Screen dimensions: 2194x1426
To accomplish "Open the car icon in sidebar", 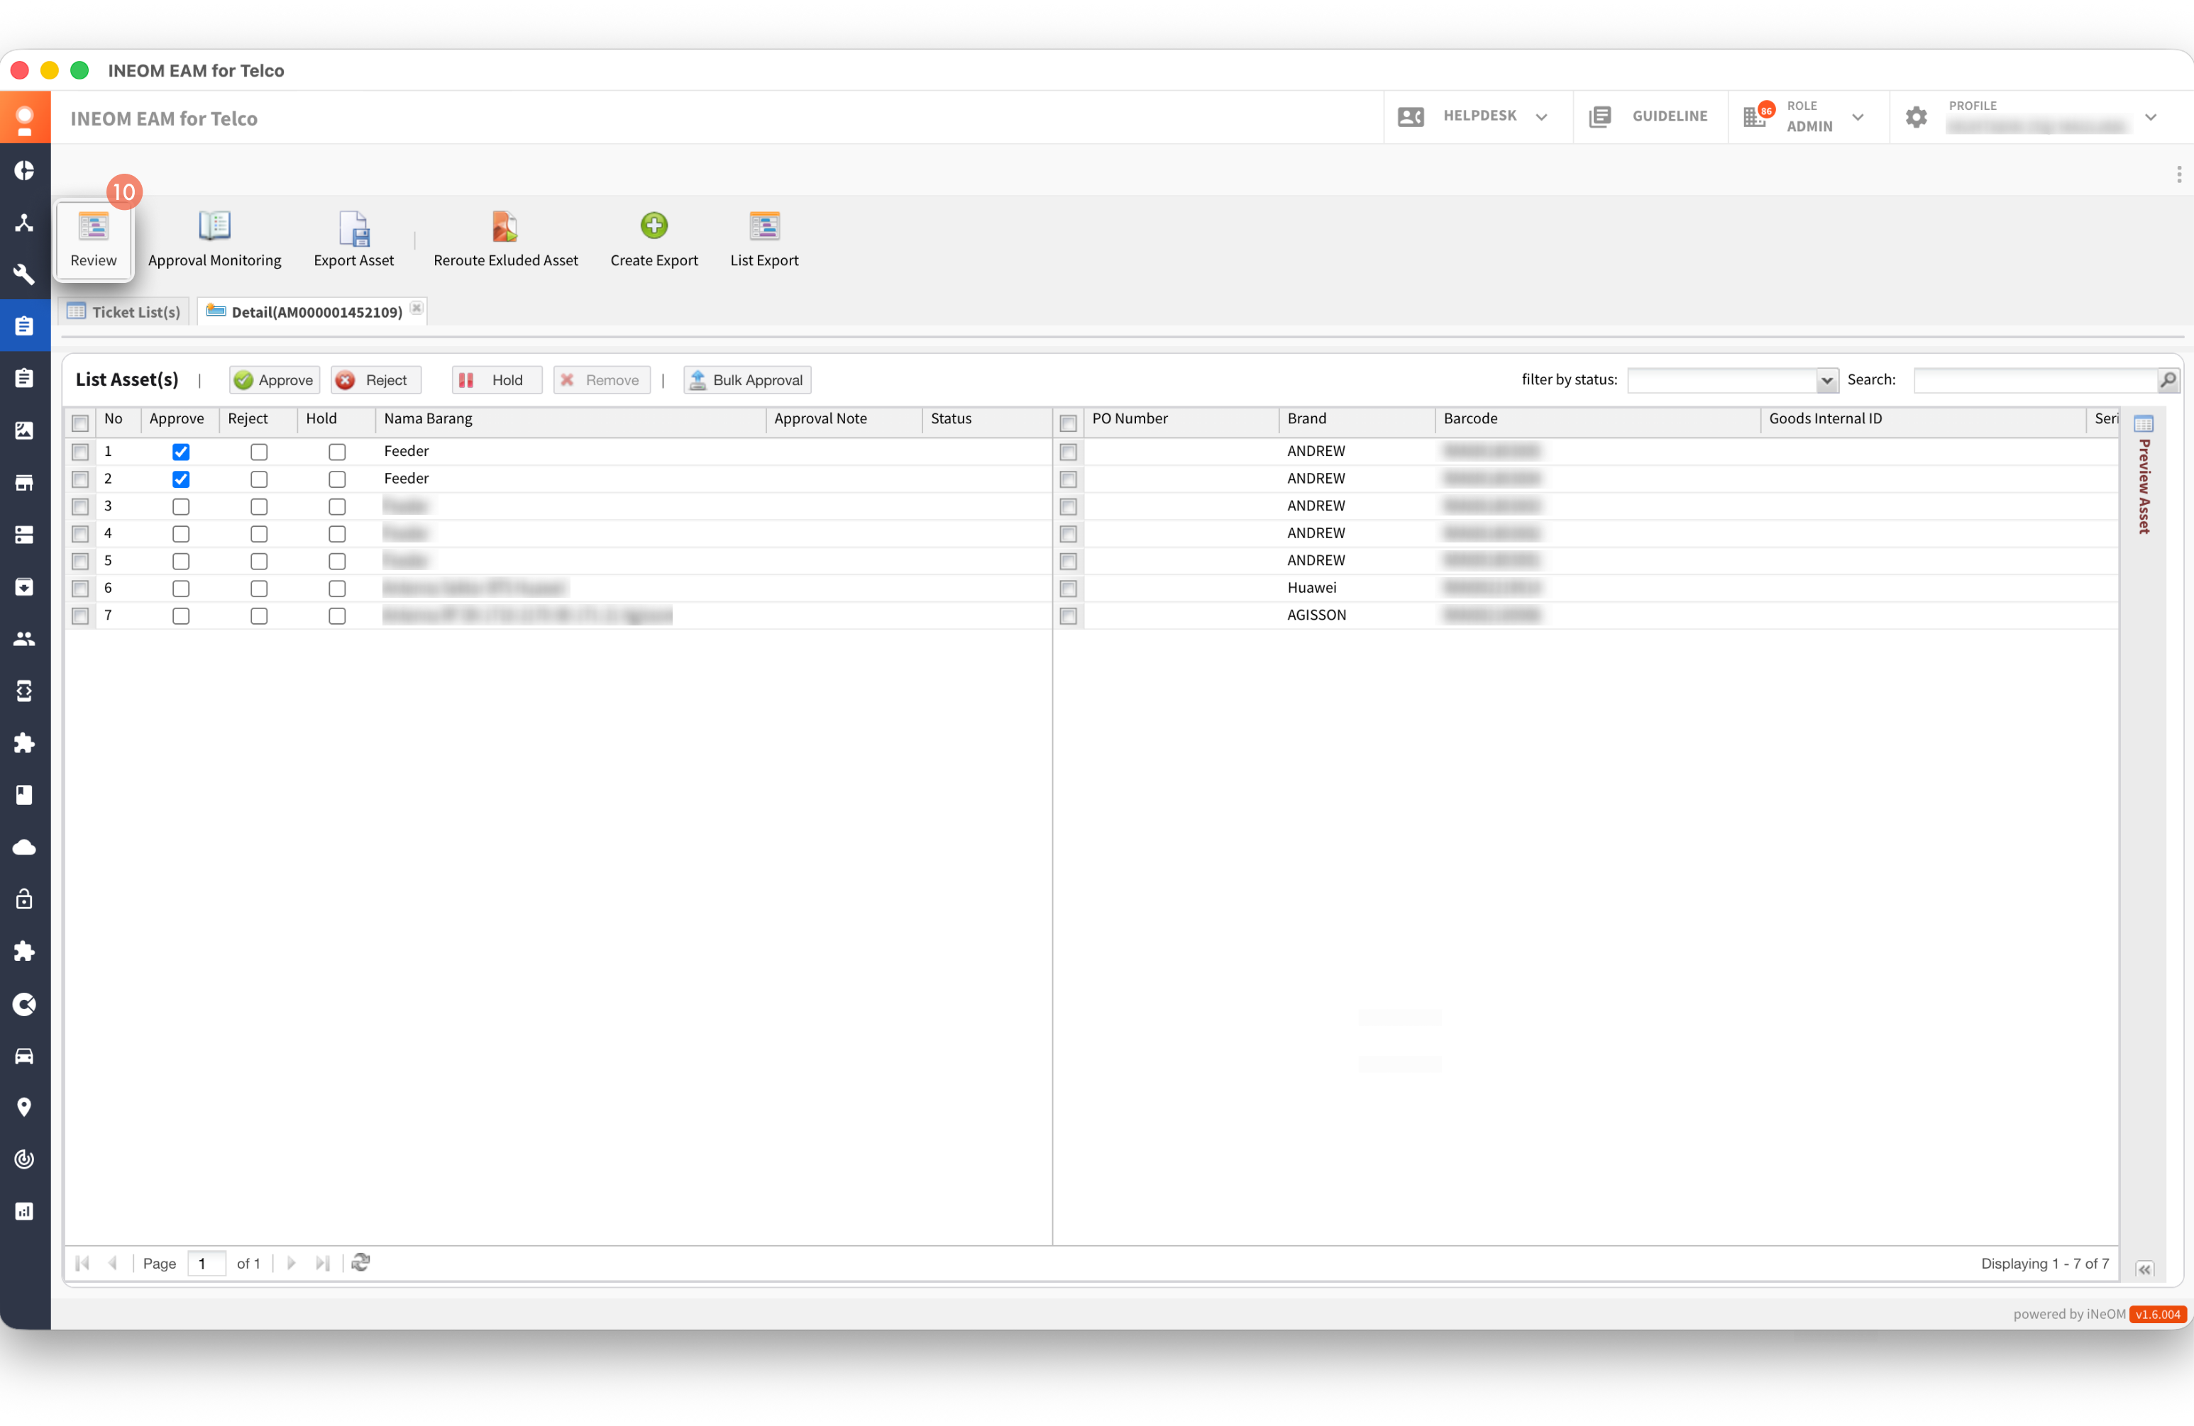I will tap(24, 1056).
